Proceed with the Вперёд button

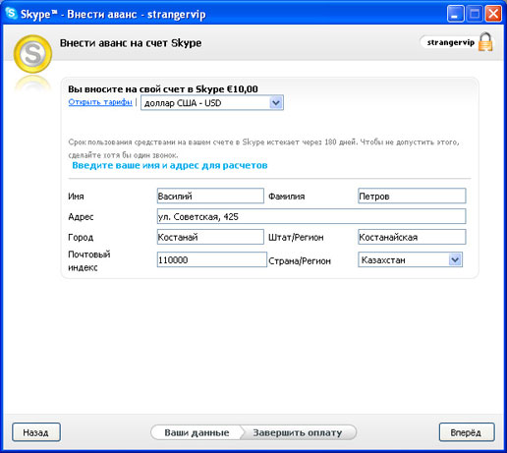point(467,432)
